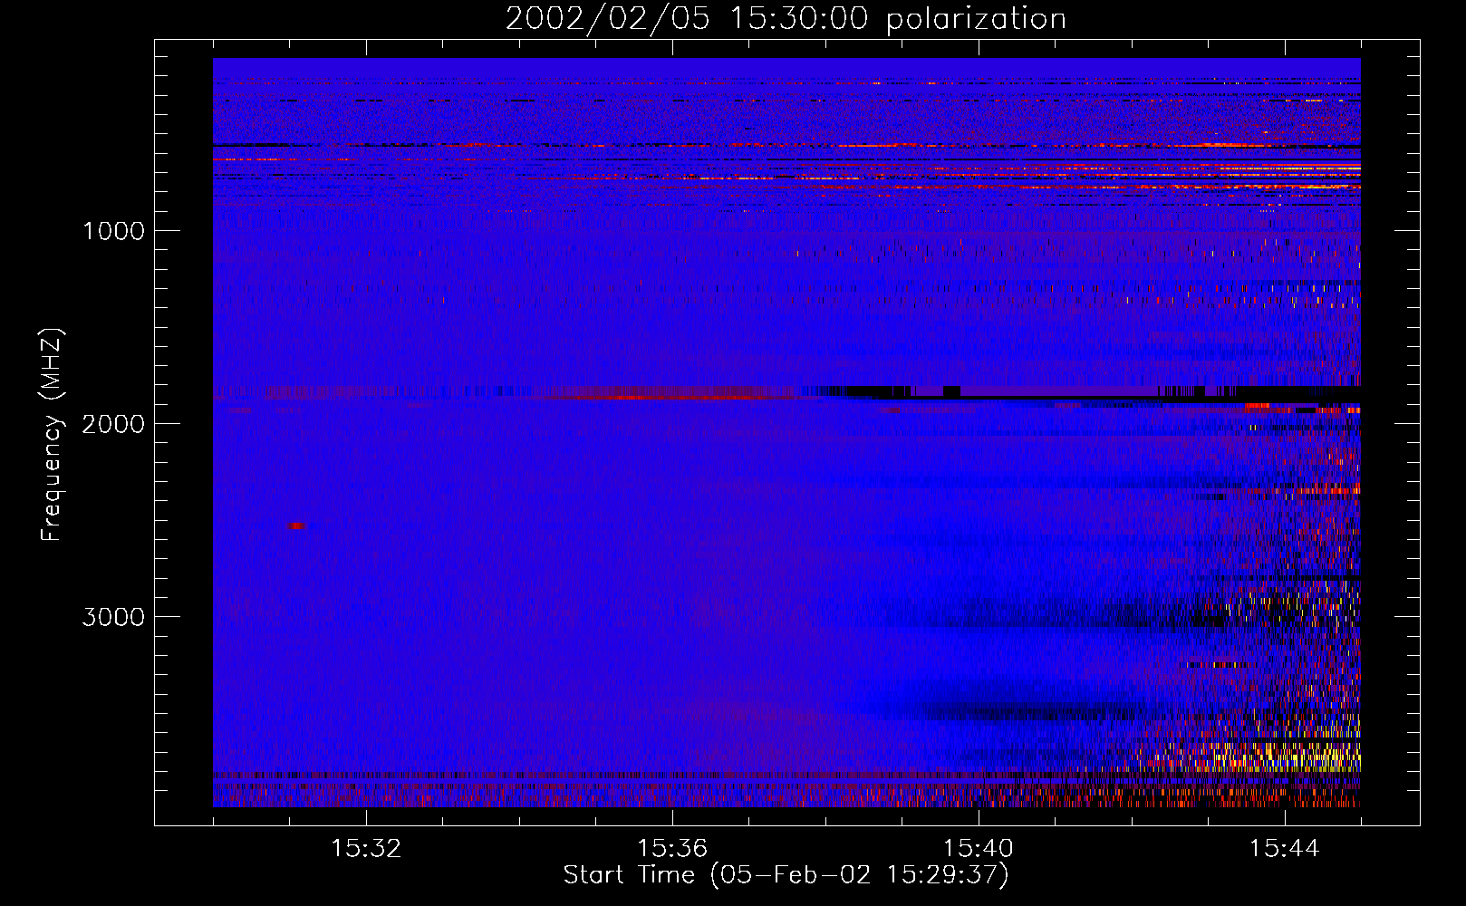This screenshot has height=906, width=1466.
Task: Select the 2000 frequency axis label
Action: [113, 424]
